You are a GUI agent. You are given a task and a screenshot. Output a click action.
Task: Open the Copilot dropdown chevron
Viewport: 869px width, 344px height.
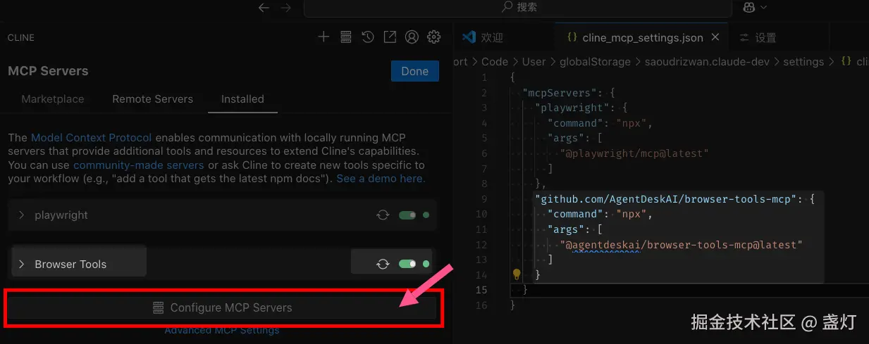(763, 7)
